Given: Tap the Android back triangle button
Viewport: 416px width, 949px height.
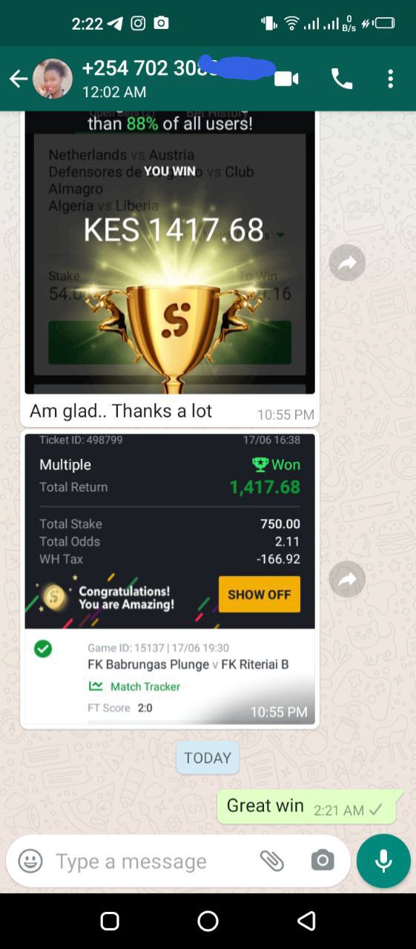Looking at the screenshot, I should tap(306, 921).
